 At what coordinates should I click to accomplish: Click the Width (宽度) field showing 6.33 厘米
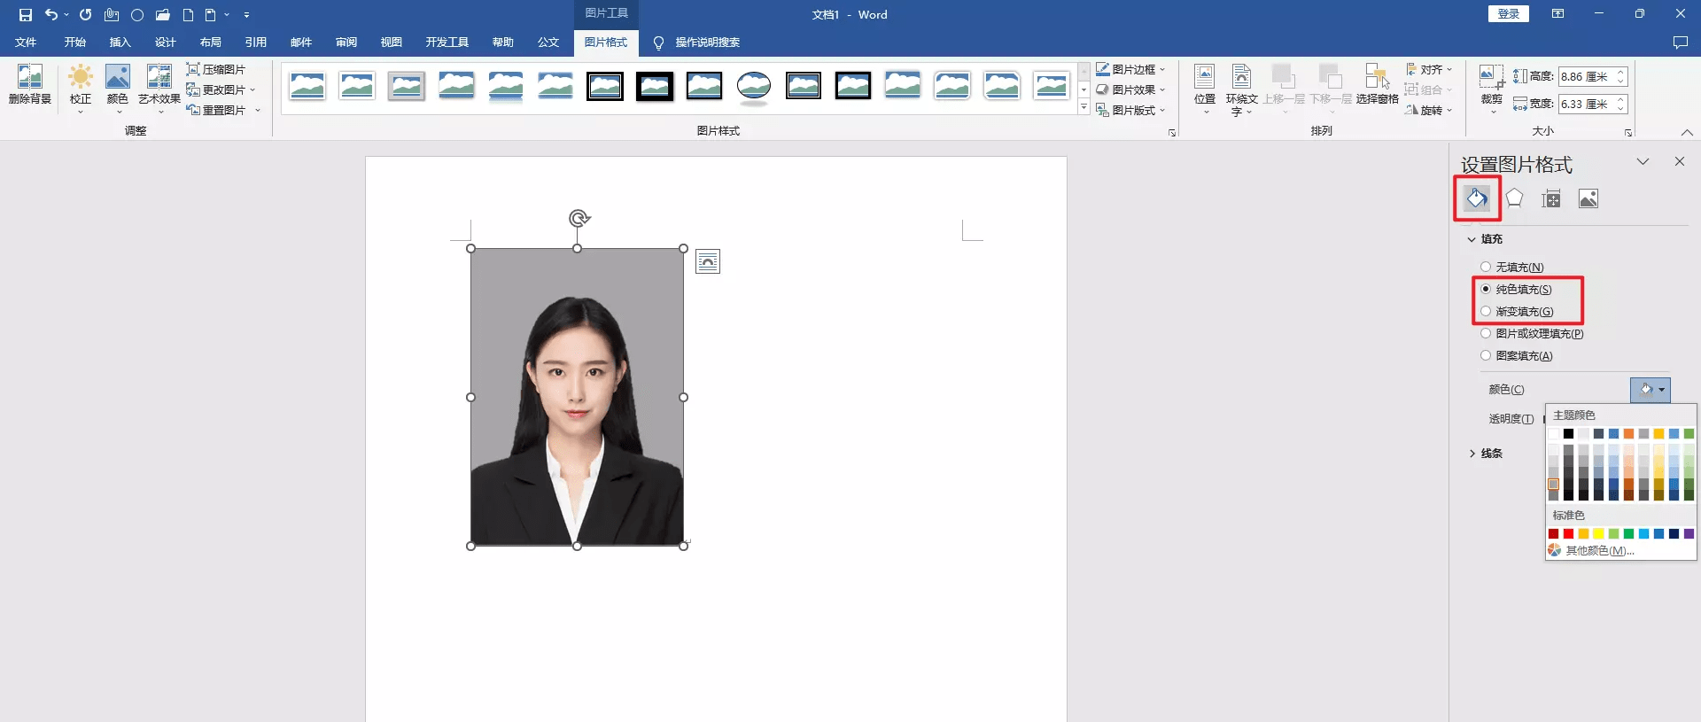click(x=1586, y=104)
